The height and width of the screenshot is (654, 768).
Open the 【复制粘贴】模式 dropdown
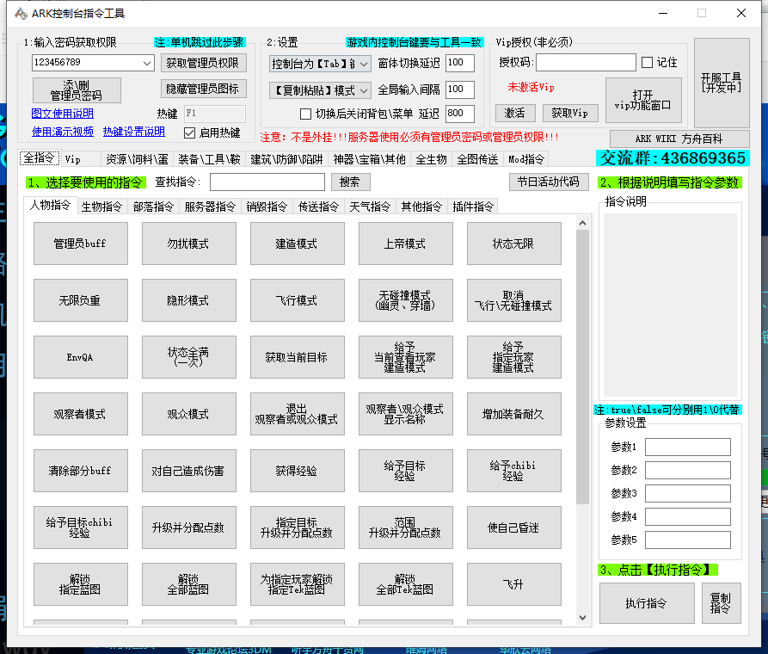tap(364, 90)
